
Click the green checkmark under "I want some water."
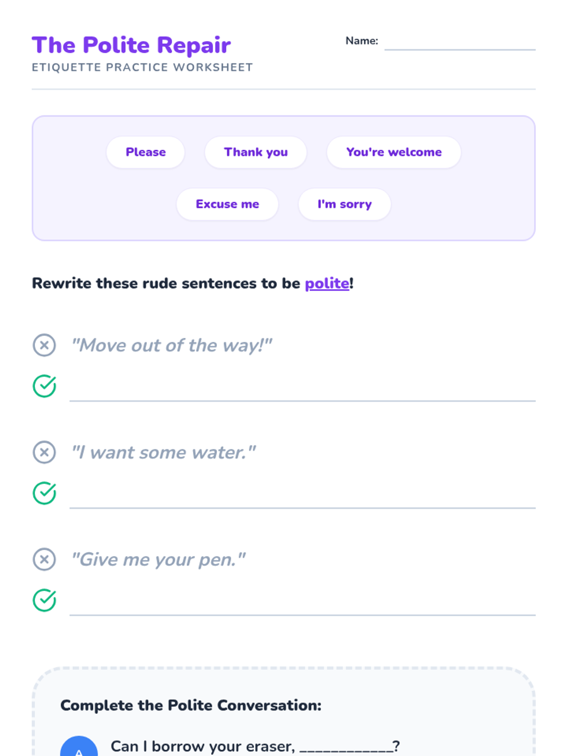[x=44, y=493]
